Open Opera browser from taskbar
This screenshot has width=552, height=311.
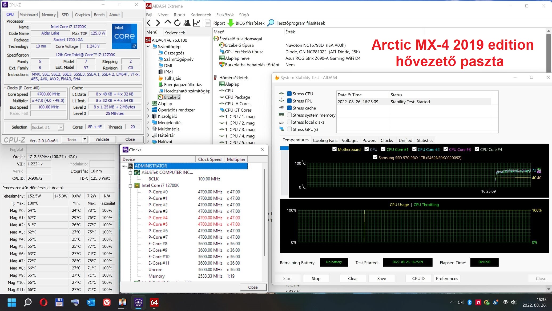43,302
